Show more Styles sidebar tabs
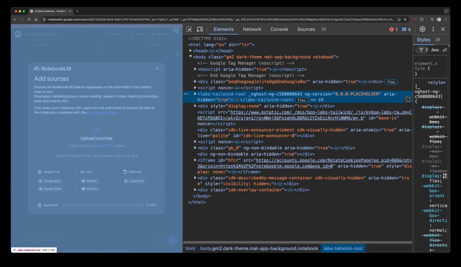This screenshot has height=267, width=461. (x=438, y=40)
